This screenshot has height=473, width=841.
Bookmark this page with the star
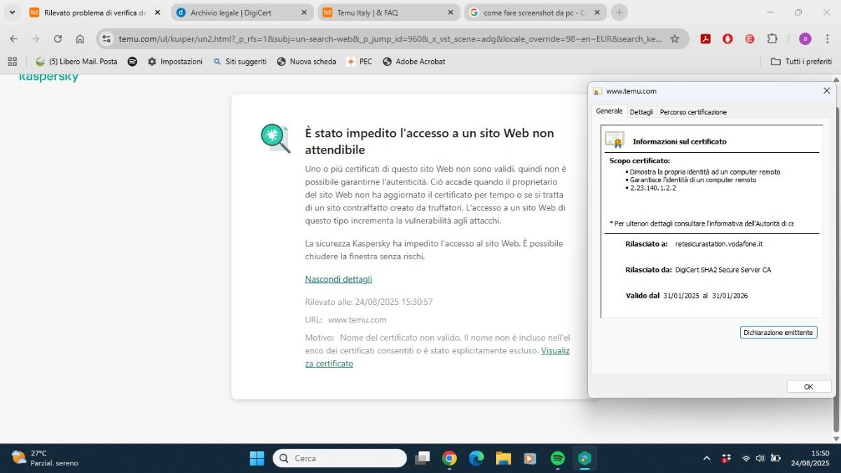674,39
